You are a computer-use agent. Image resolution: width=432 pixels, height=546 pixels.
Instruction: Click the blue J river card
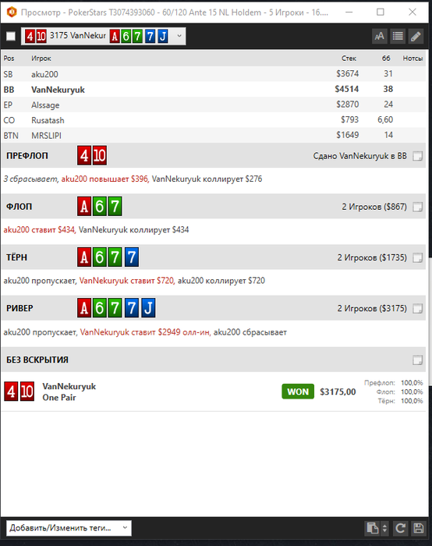pyautogui.click(x=148, y=308)
